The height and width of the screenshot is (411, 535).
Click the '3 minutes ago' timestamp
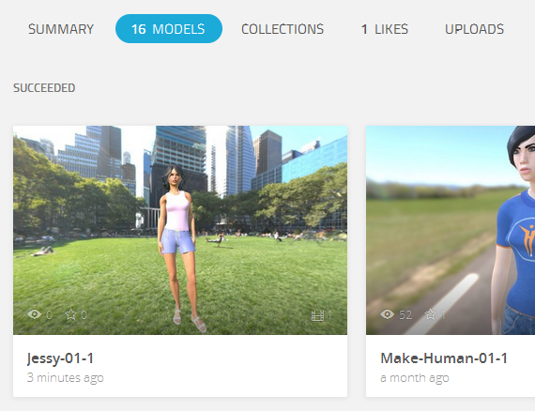pyautogui.click(x=65, y=377)
